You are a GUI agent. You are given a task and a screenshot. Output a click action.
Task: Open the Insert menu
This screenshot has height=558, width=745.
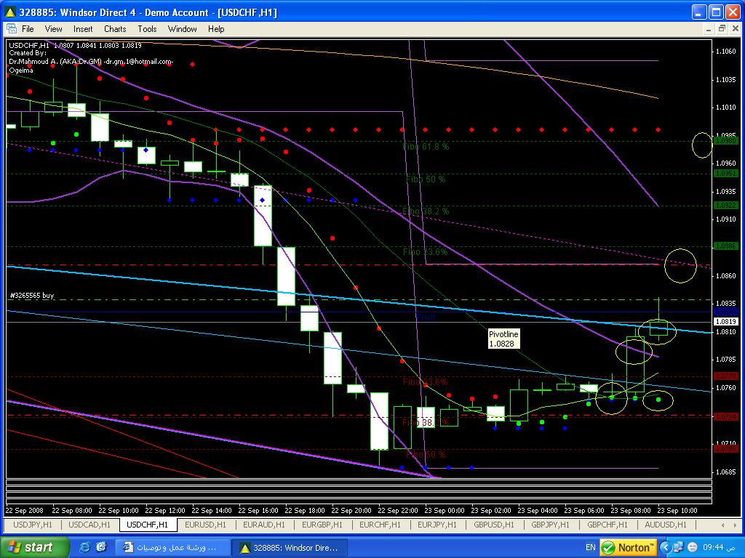click(x=83, y=29)
